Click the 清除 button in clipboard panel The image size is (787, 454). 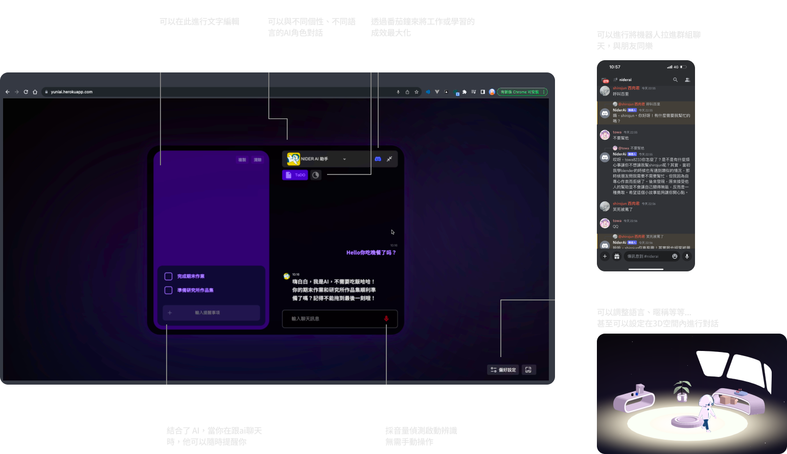(x=258, y=160)
